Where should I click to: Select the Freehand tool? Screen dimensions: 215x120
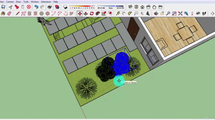pos(24,14)
